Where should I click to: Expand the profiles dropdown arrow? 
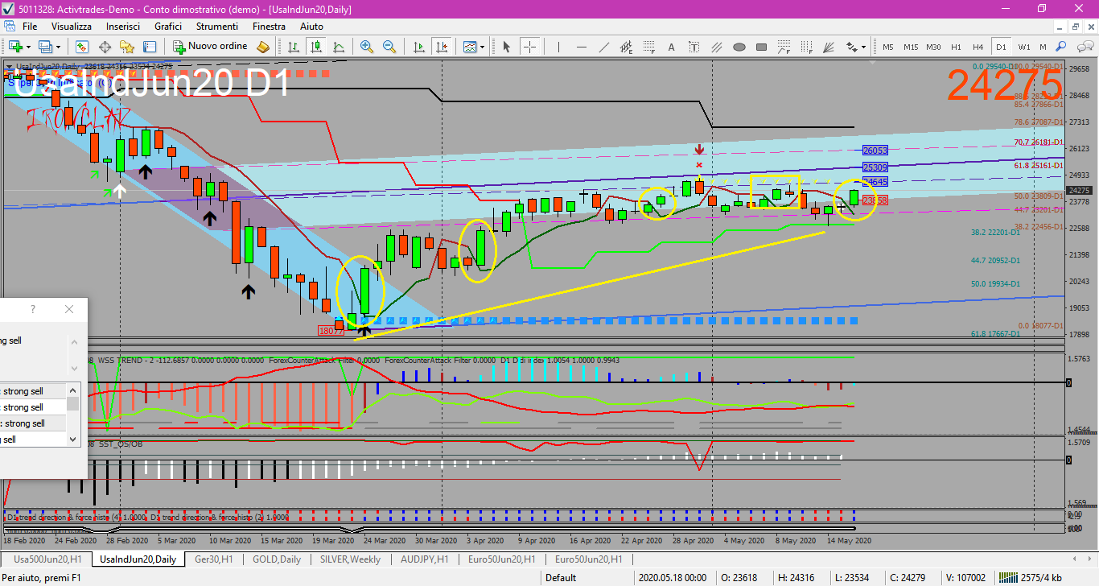click(58, 47)
